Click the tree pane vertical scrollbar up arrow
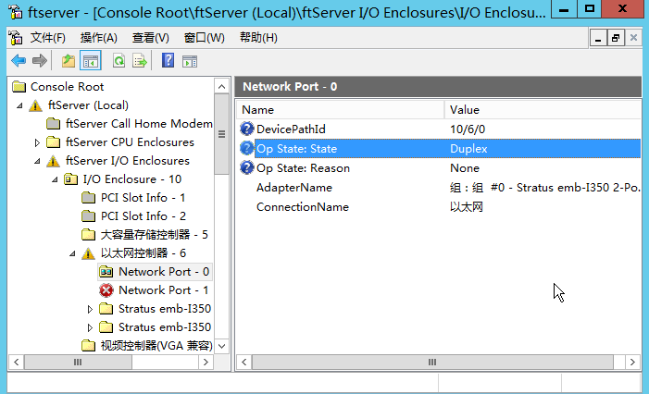 tap(222, 86)
